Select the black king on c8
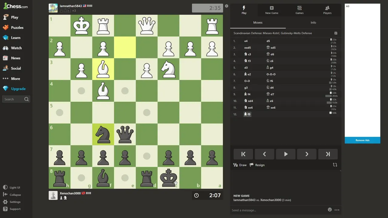The width and height of the screenshot is (388, 218). 168,178
